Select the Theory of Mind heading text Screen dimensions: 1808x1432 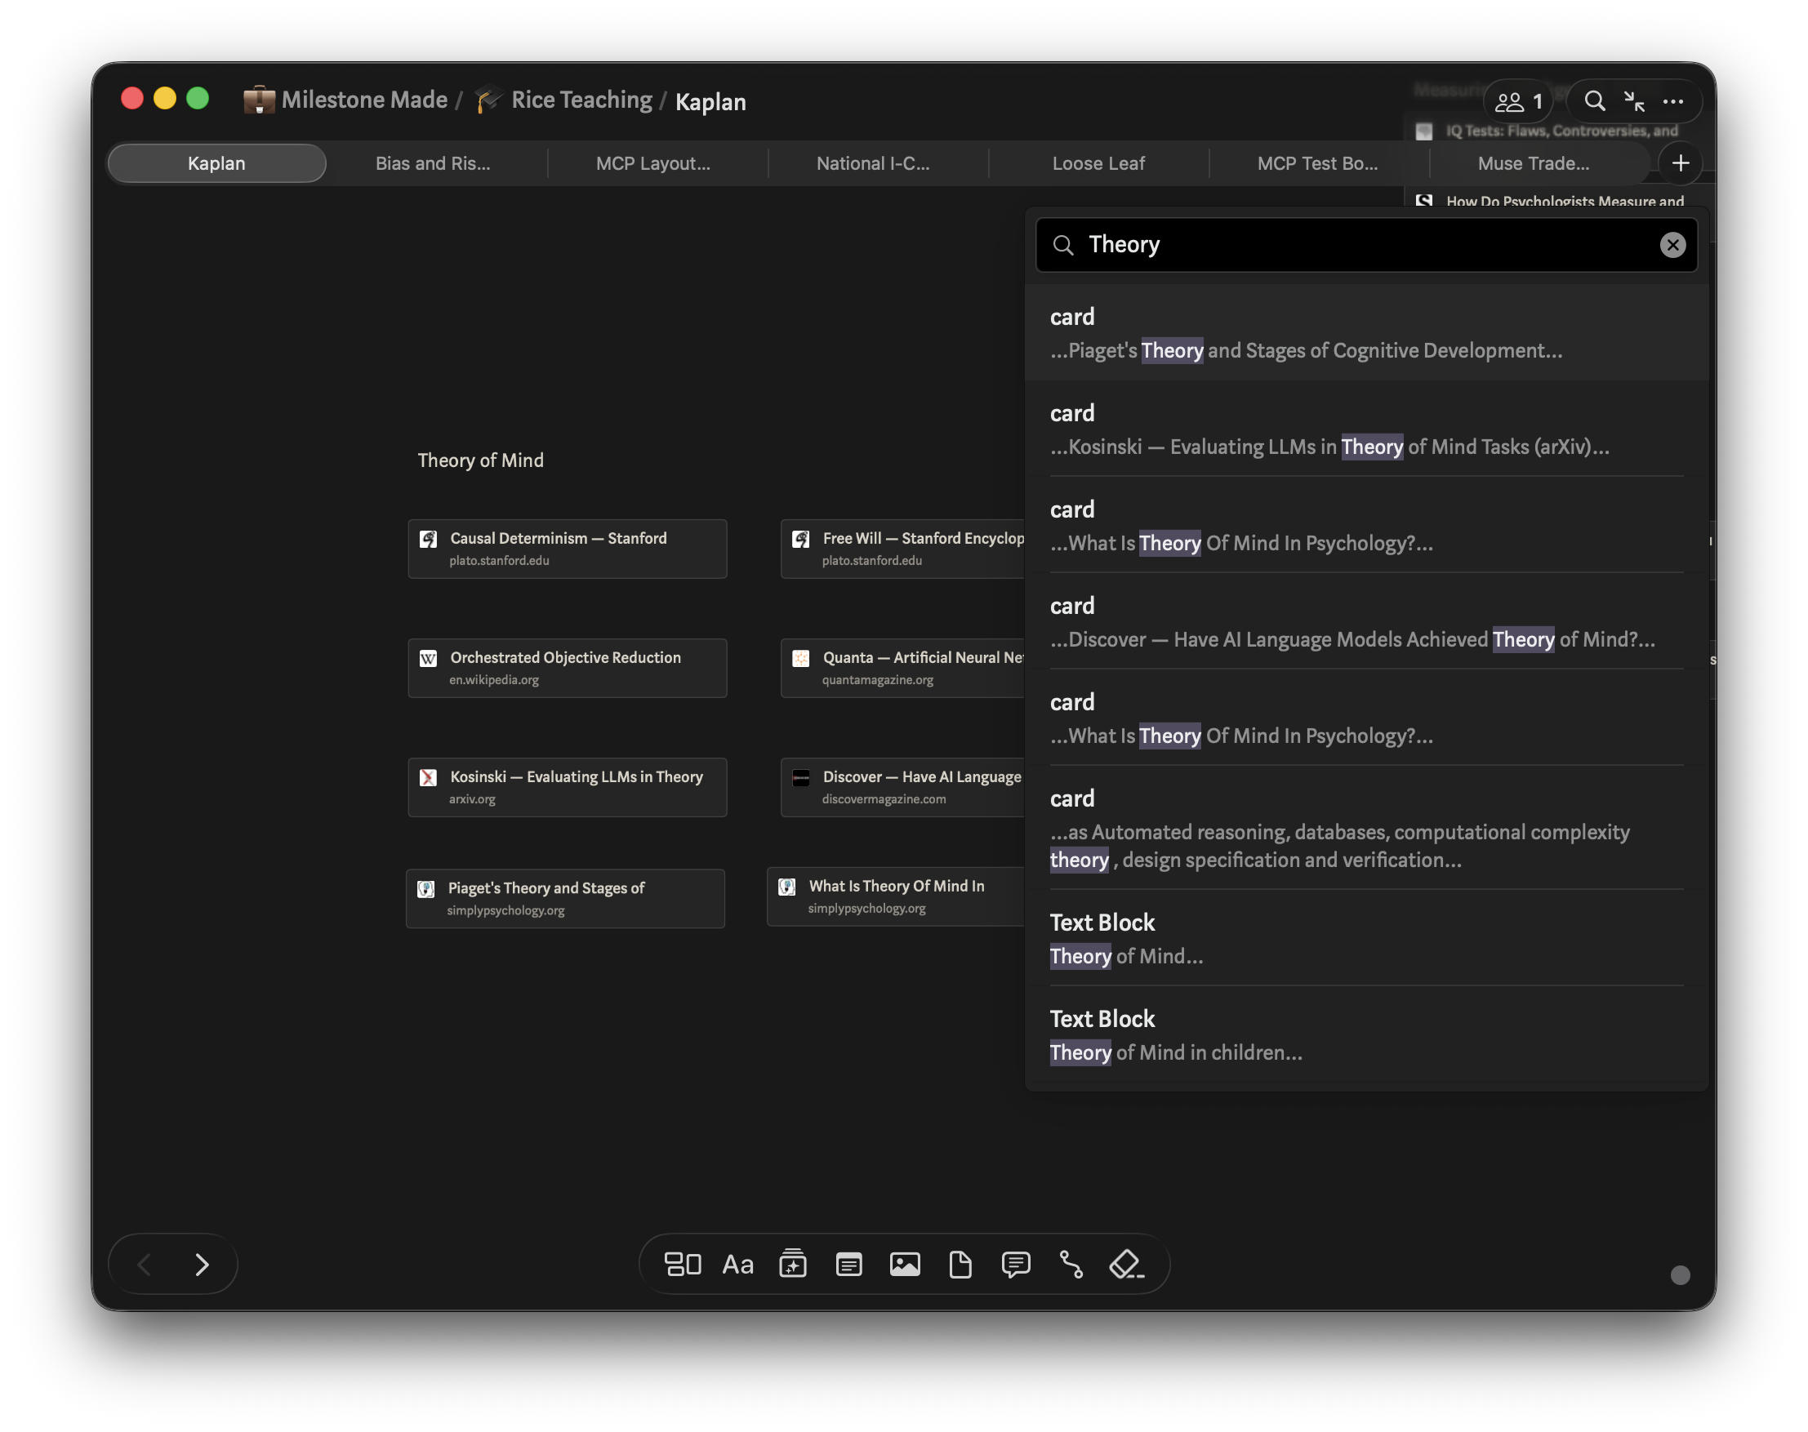coord(480,460)
